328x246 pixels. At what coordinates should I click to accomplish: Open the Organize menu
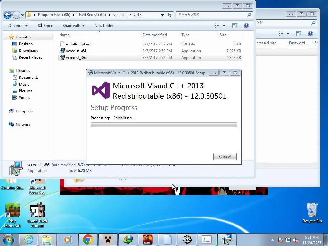18,26
